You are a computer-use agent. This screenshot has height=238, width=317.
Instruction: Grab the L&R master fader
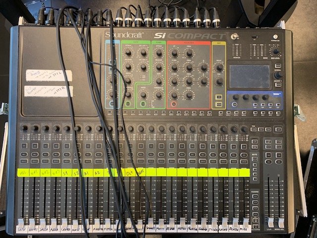(x=270, y=222)
